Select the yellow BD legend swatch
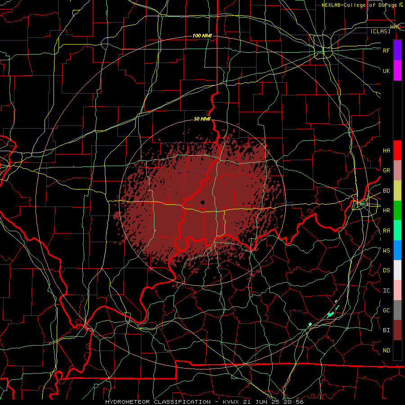This screenshot has width=405, height=405. [x=397, y=190]
